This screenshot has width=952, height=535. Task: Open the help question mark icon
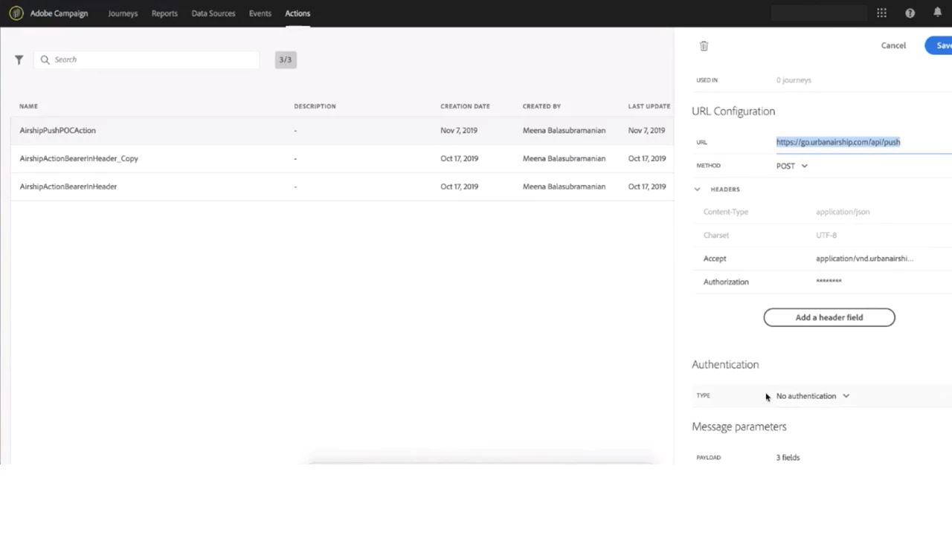click(x=910, y=13)
